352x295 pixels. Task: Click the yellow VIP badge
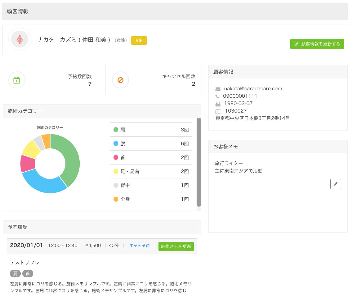[x=139, y=41]
